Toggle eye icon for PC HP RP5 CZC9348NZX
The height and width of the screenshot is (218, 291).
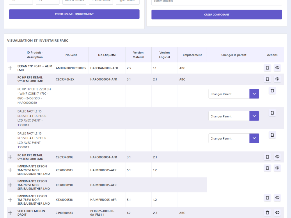[277, 79]
